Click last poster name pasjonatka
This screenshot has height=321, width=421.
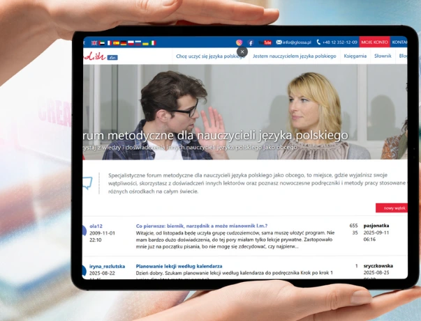pyautogui.click(x=376, y=226)
